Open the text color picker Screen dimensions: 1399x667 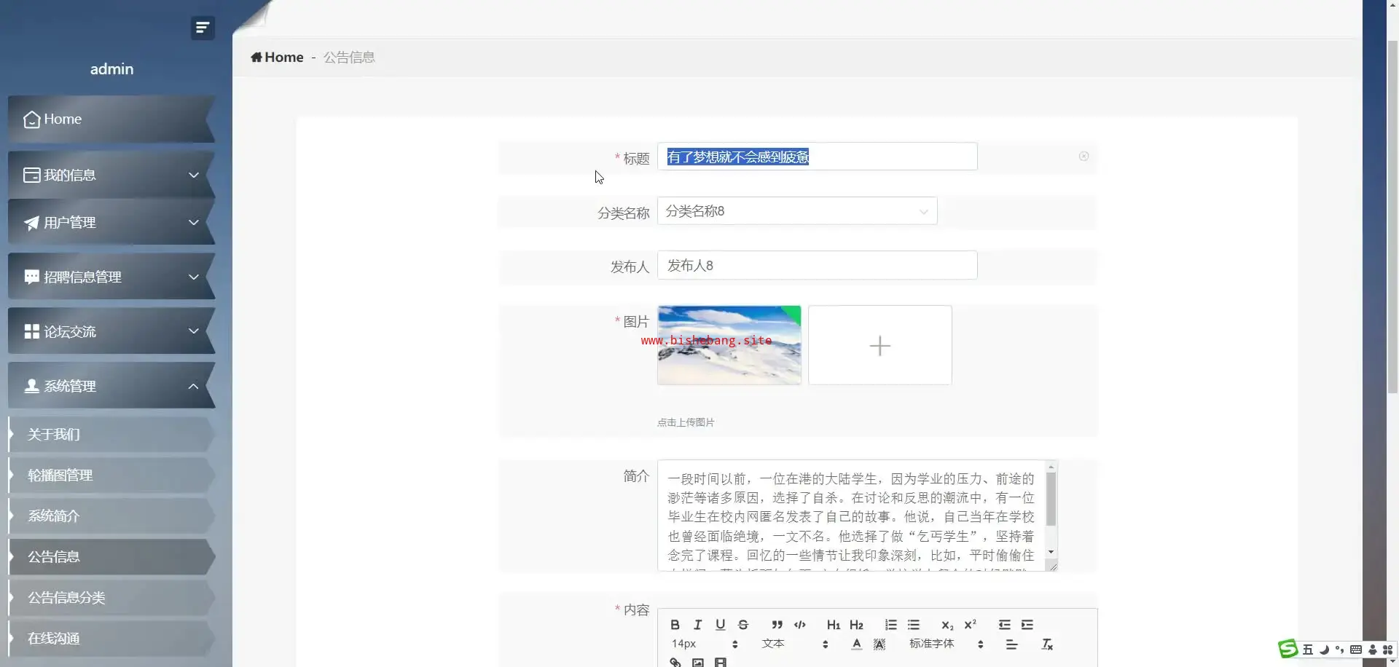tap(856, 644)
